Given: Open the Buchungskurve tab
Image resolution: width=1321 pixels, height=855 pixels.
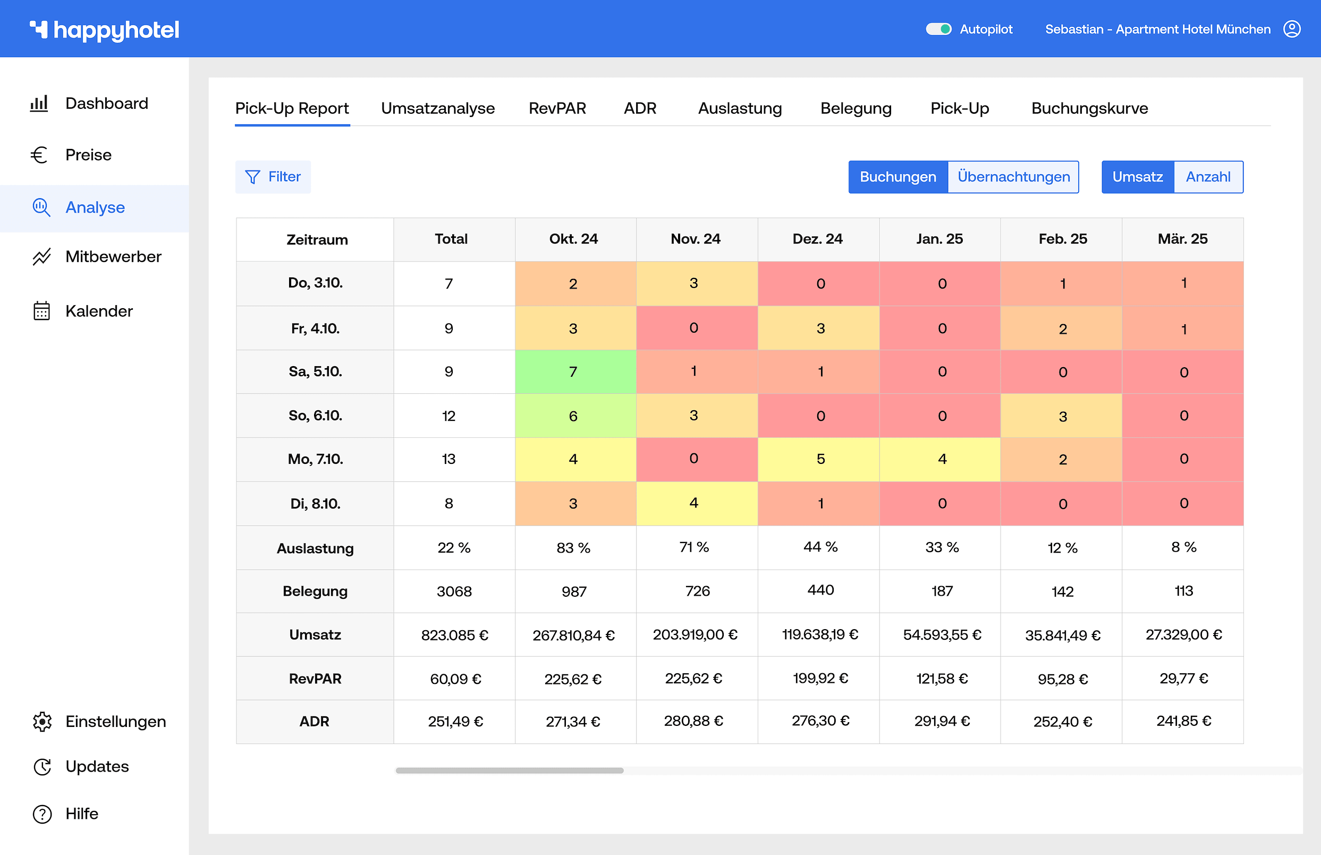Looking at the screenshot, I should coord(1089,108).
